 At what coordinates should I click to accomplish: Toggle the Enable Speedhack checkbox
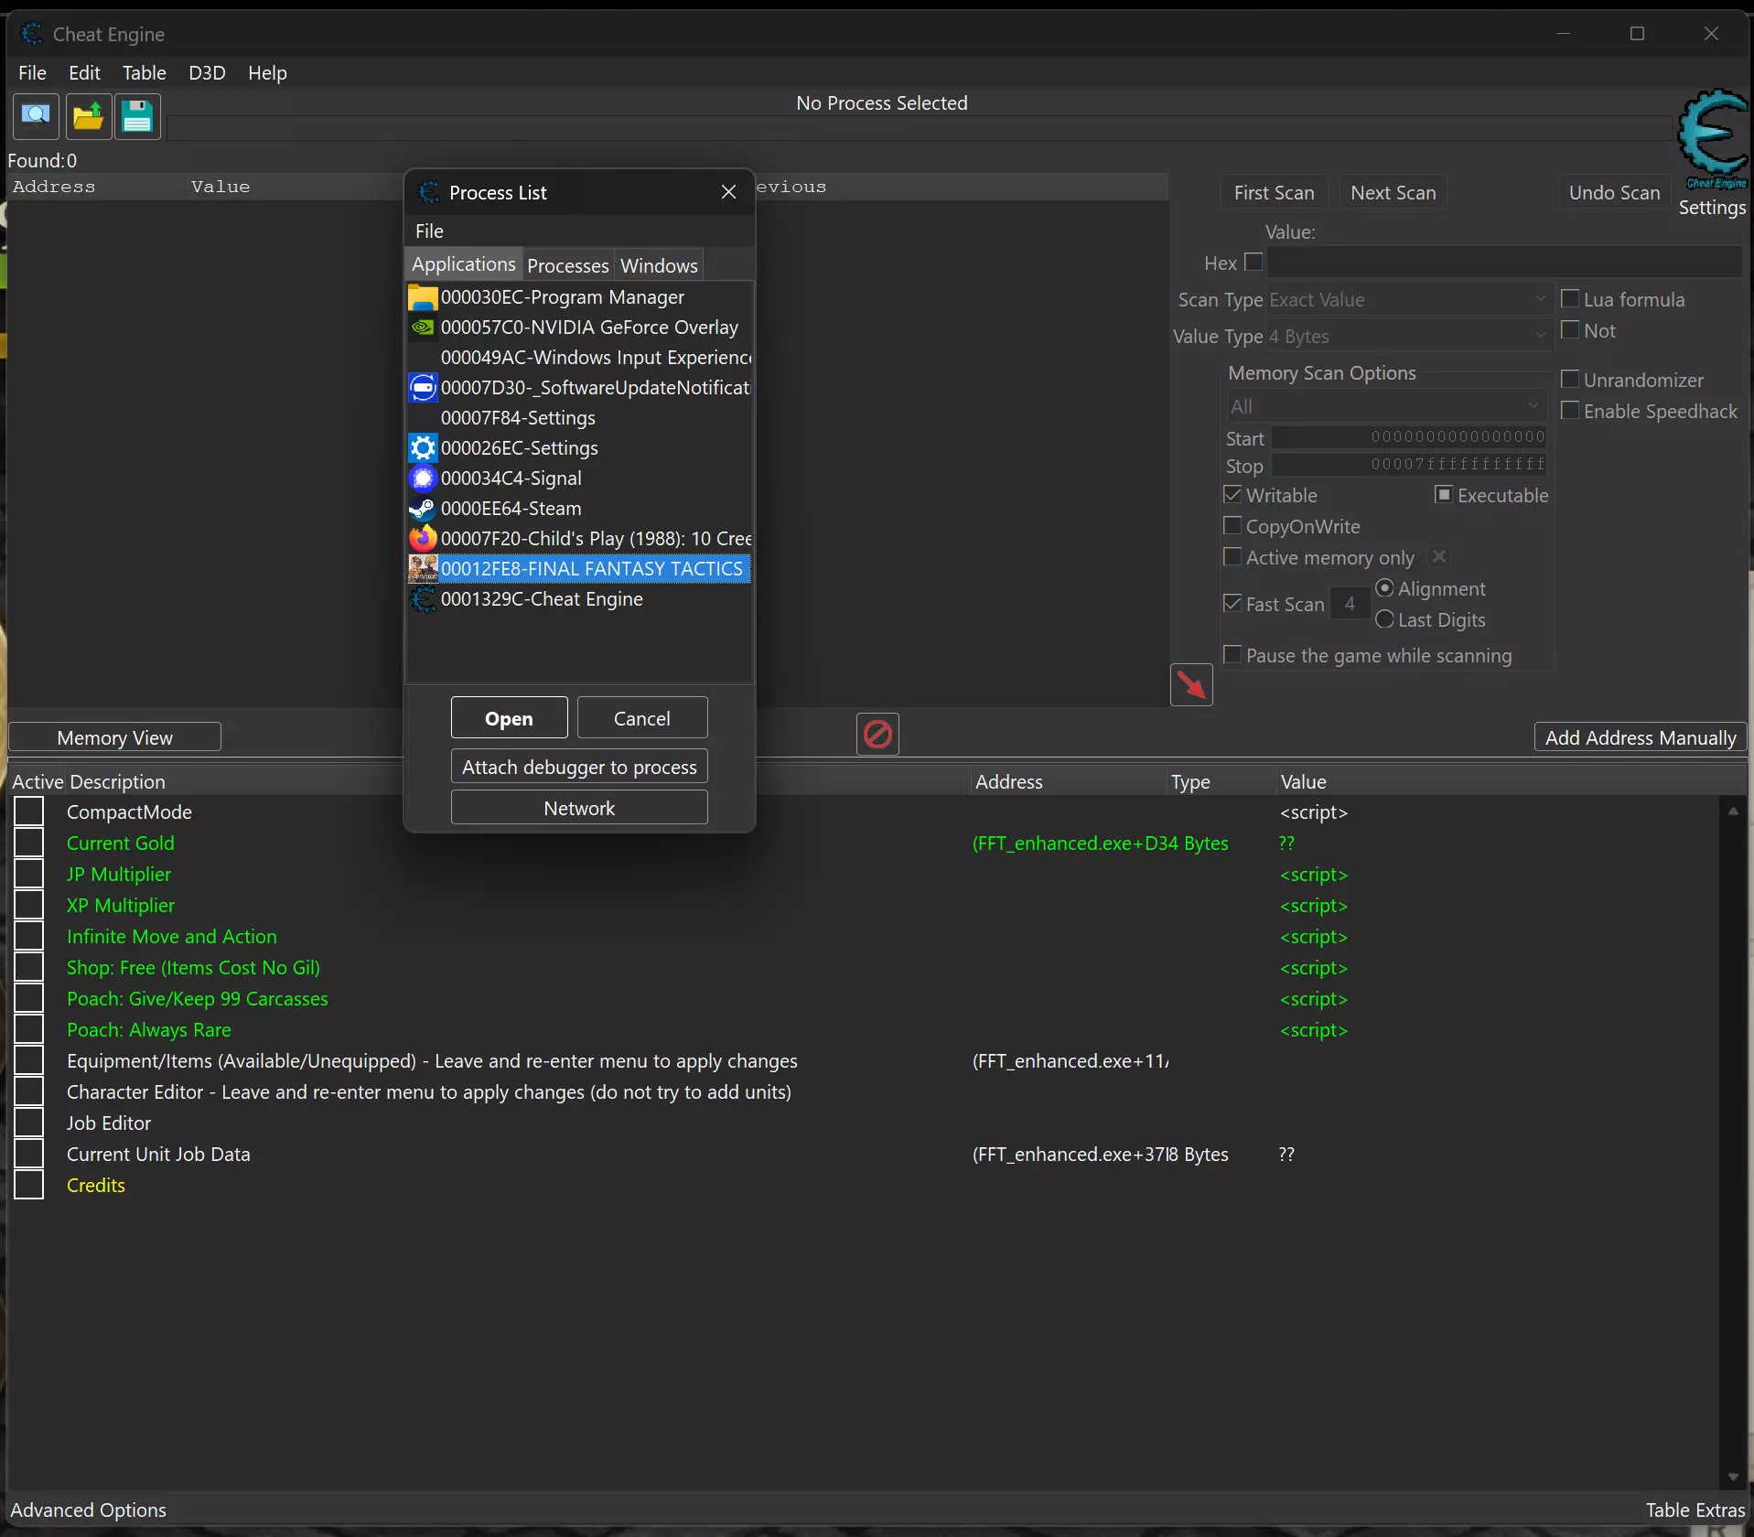(x=1570, y=411)
